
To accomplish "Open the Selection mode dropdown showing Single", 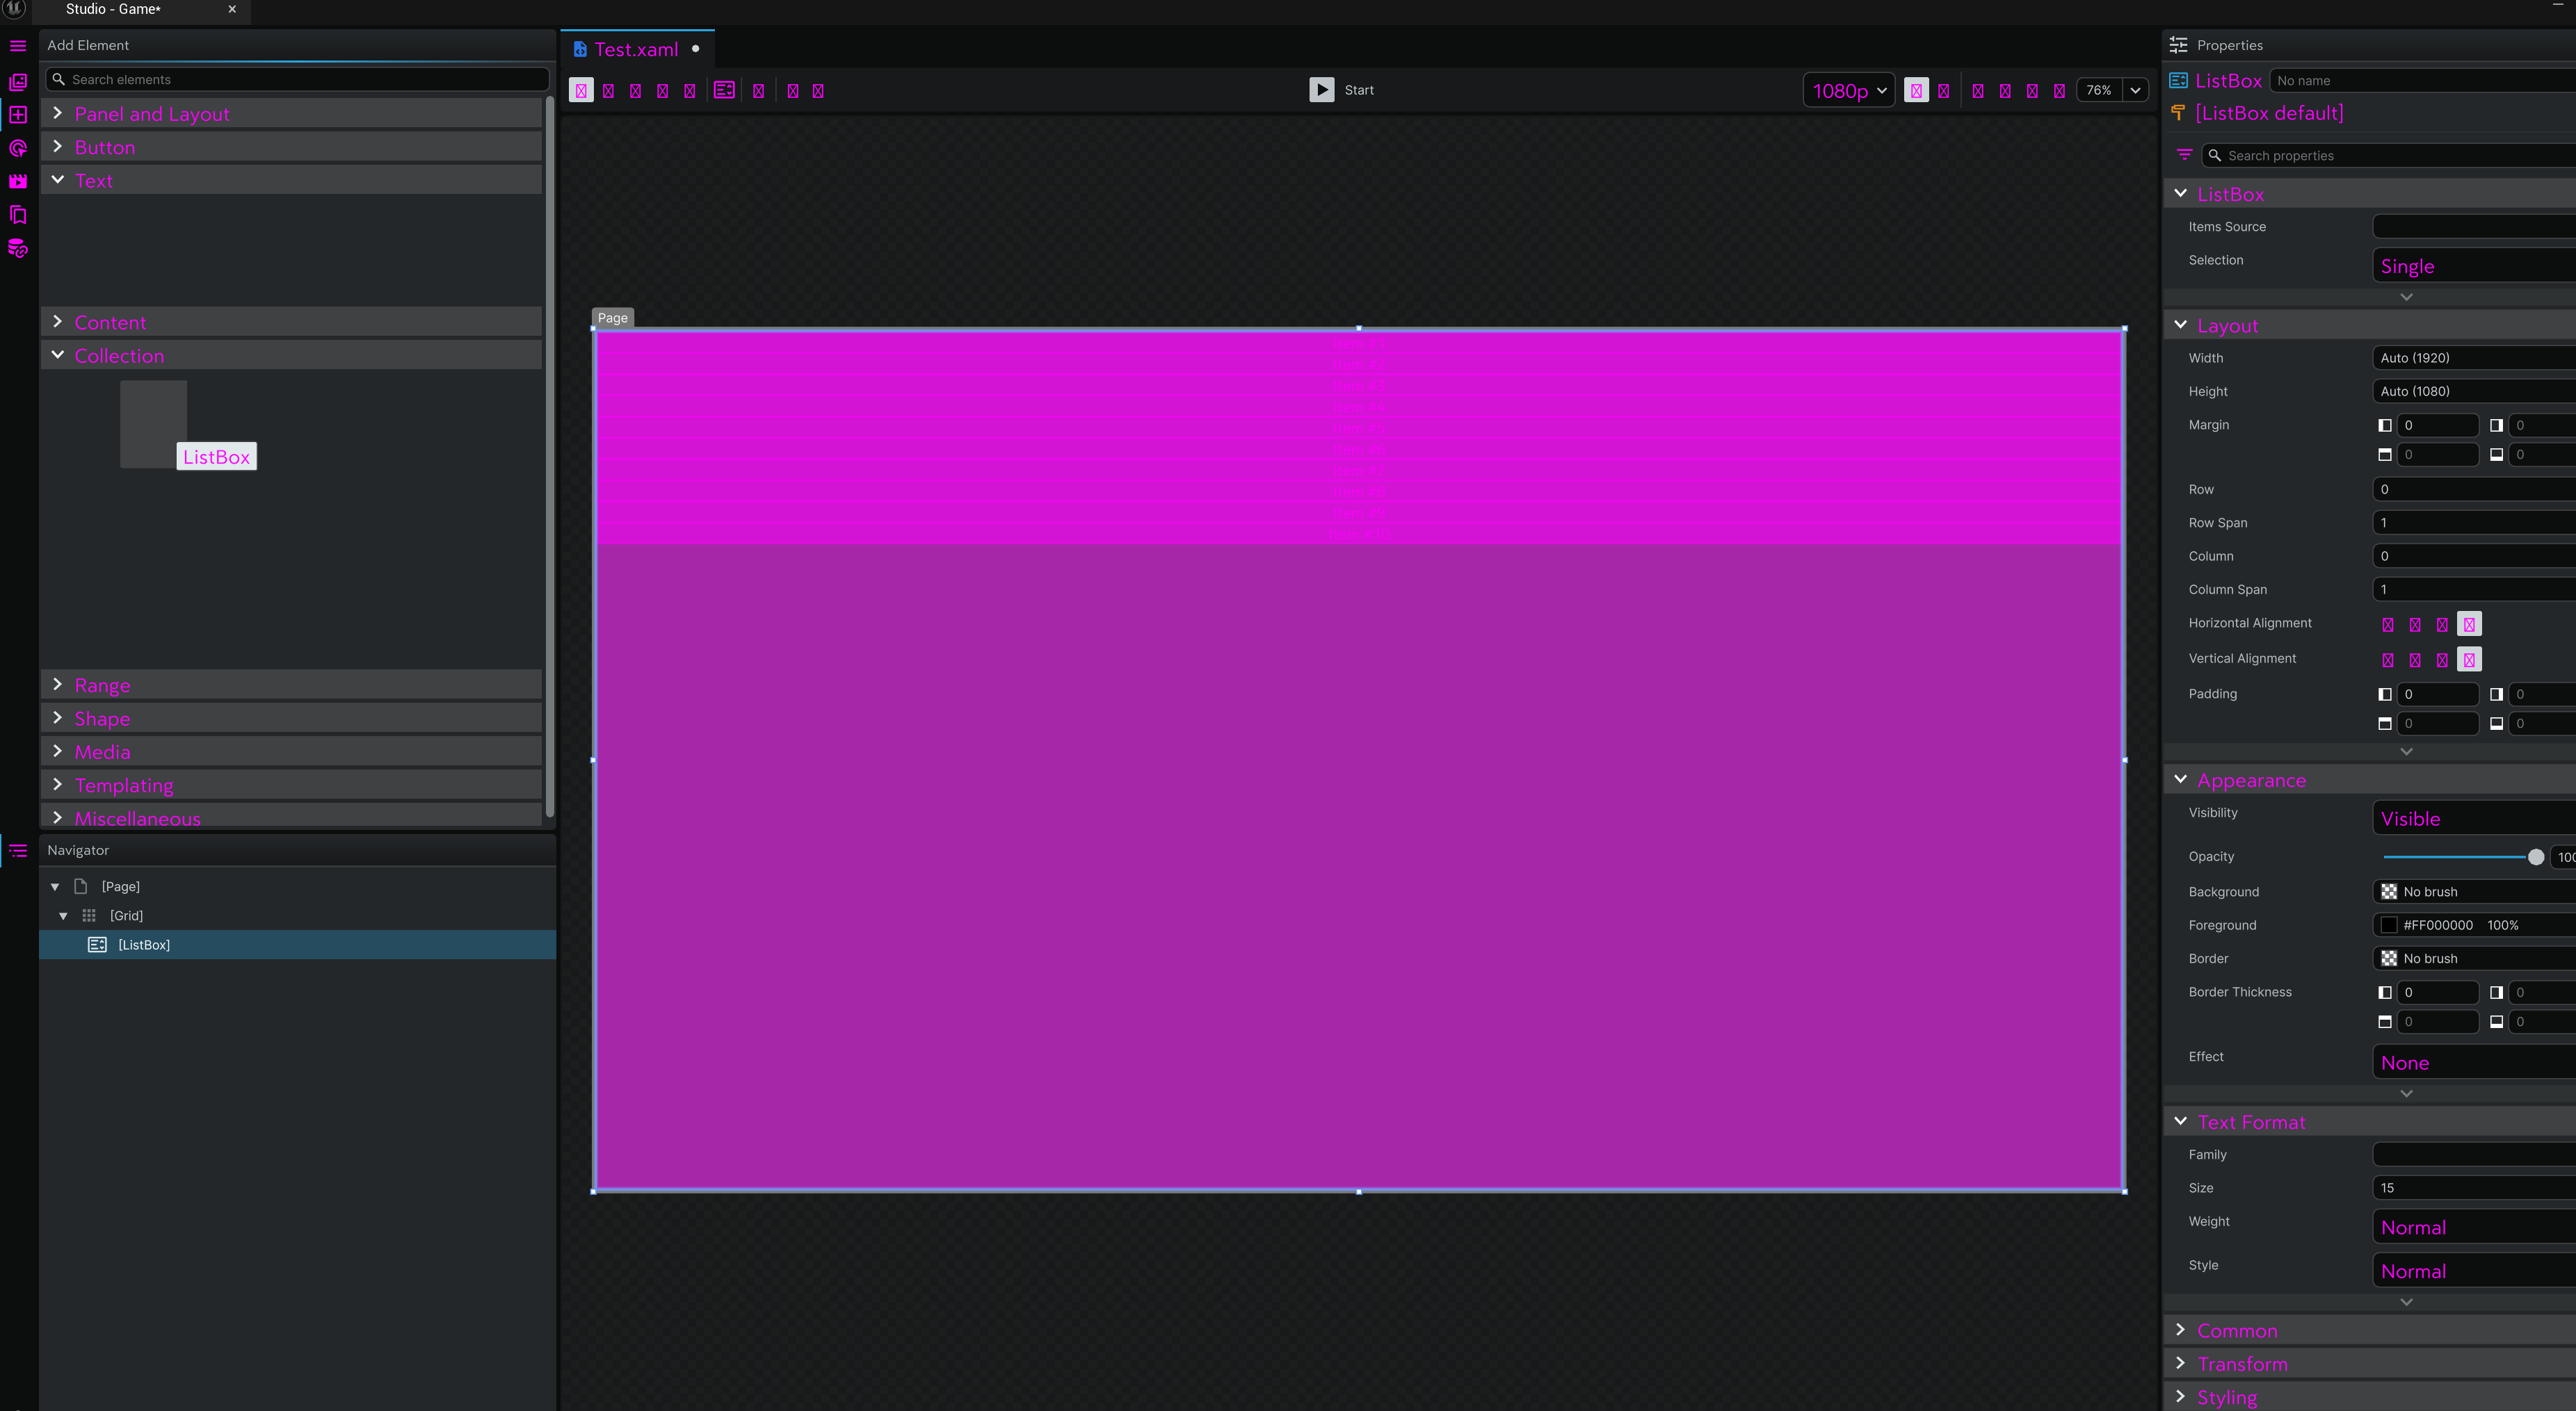I will [2474, 266].
